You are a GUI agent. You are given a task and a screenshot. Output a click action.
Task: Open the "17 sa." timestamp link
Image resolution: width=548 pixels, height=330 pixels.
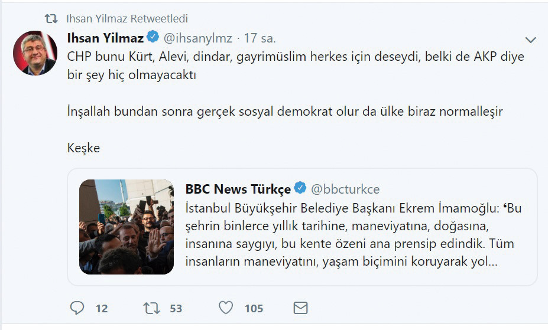pos(260,38)
